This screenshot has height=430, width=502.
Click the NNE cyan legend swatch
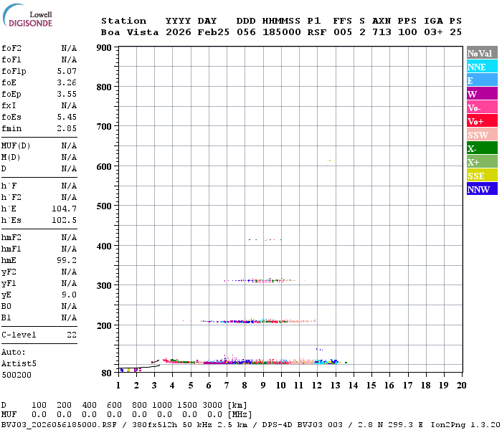pyautogui.click(x=481, y=67)
